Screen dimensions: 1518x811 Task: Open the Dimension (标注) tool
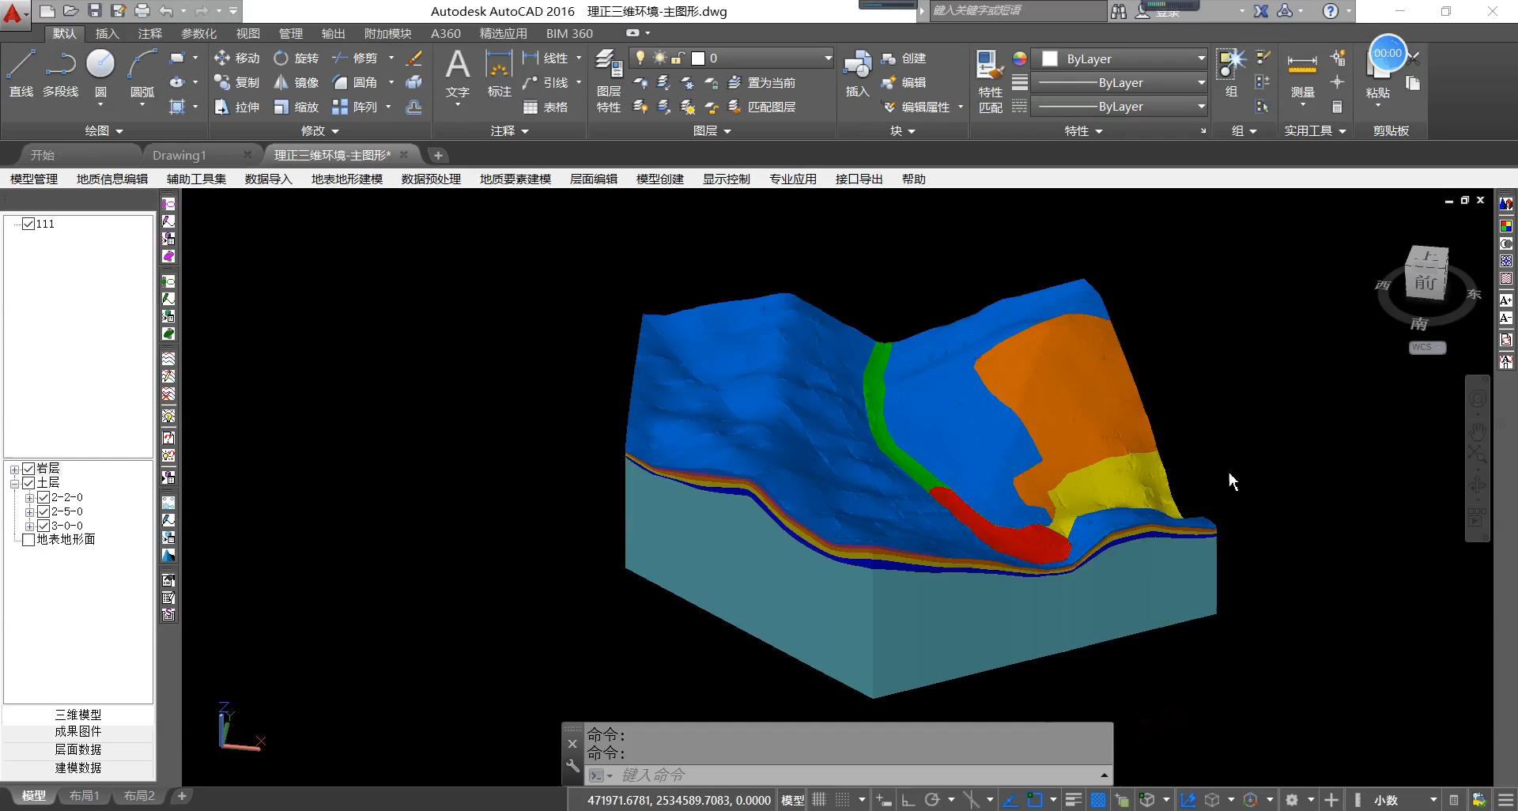tap(499, 73)
